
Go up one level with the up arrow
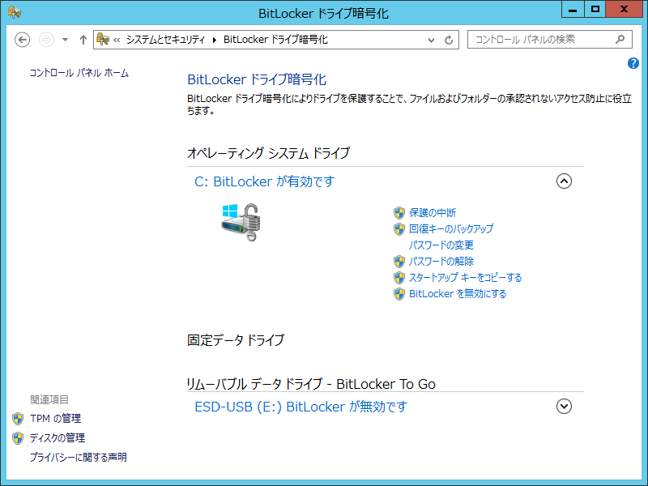pos(83,40)
